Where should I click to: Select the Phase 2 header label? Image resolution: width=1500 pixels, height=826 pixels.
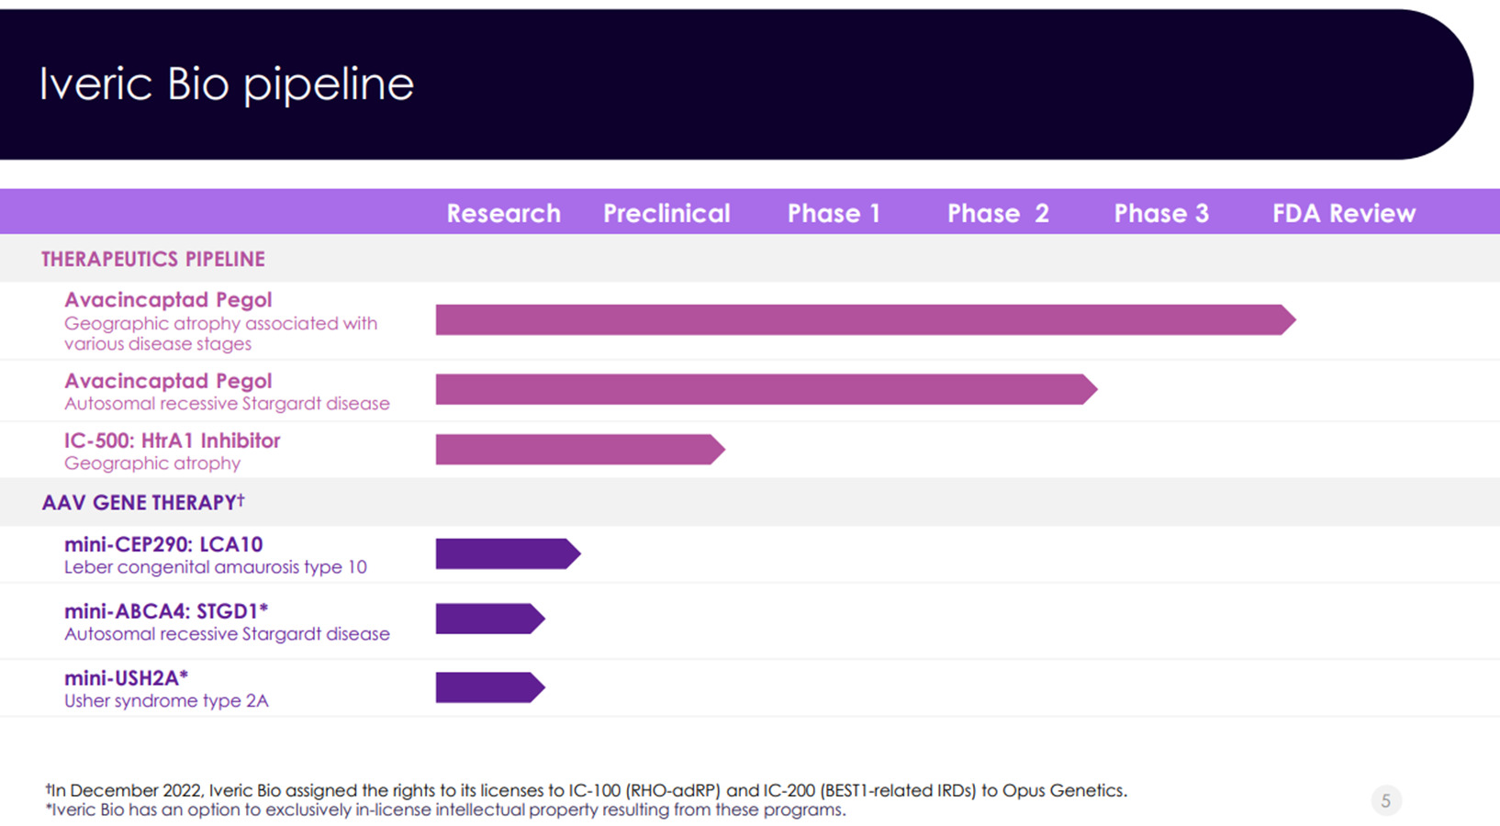[998, 213]
